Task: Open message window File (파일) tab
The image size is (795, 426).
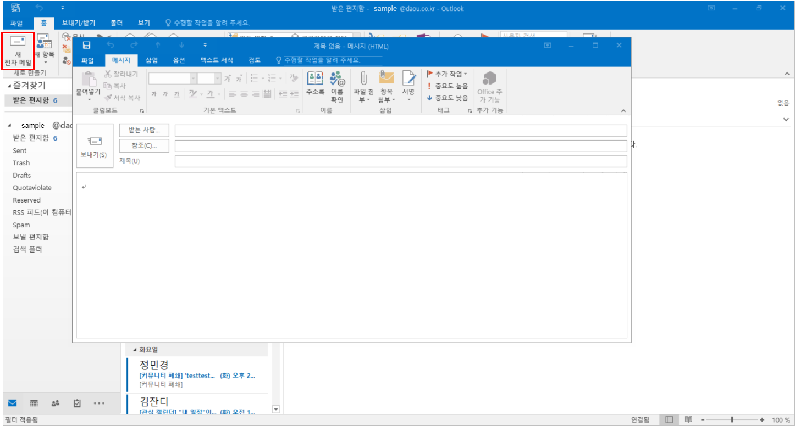Action: pos(88,60)
